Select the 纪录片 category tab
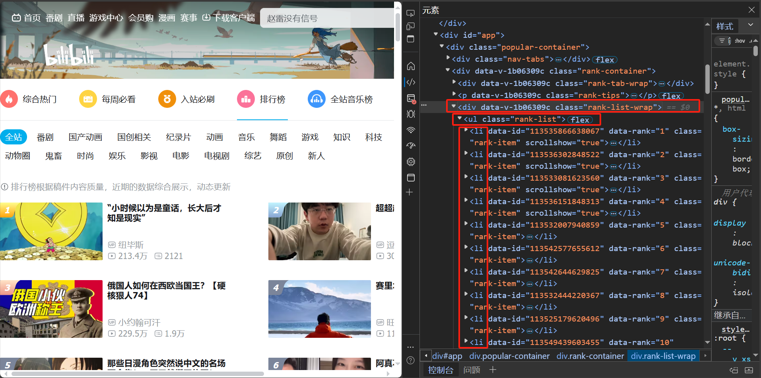761x378 pixels. [x=179, y=137]
